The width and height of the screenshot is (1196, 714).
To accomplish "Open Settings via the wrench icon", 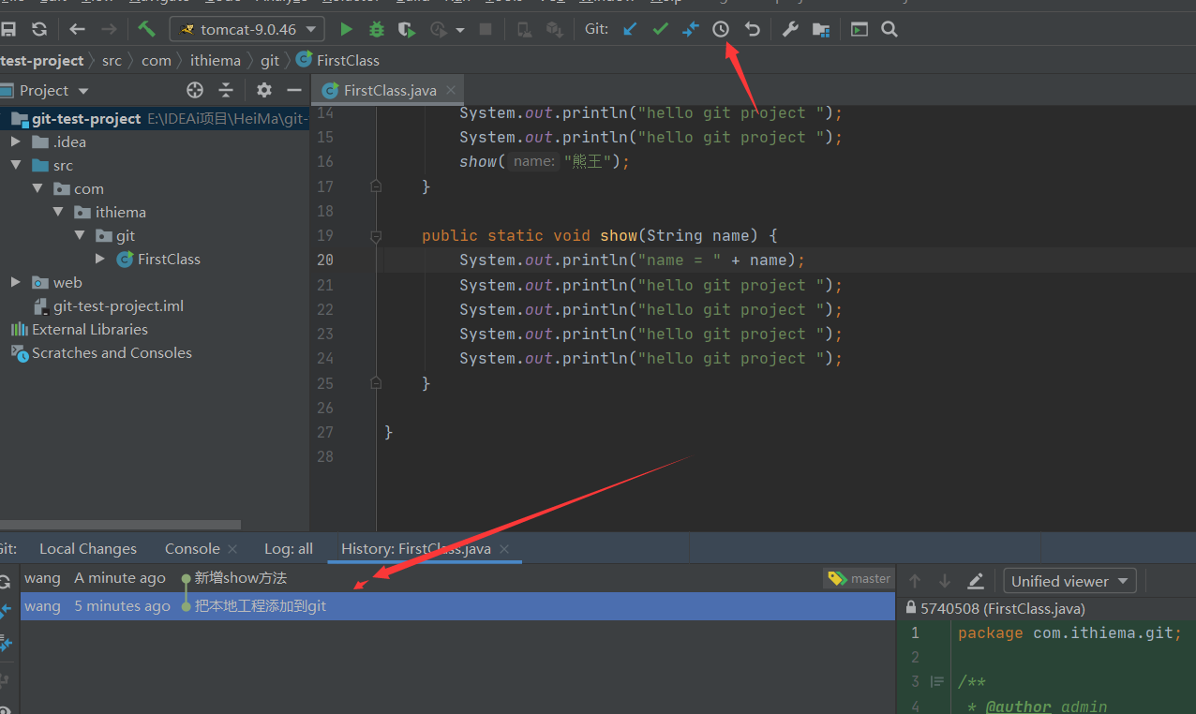I will point(790,29).
